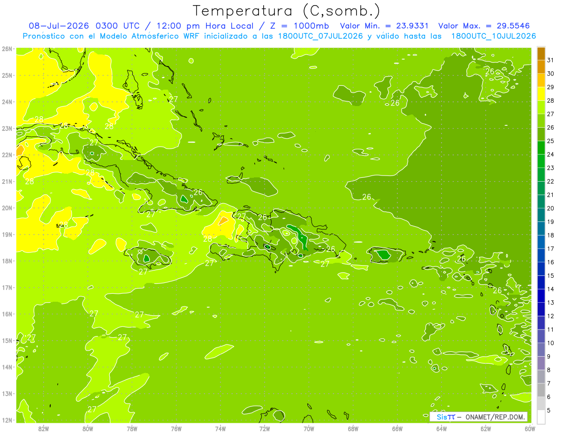The height and width of the screenshot is (435, 563).
Task: Click the 25N latitude axis label
Action: click(x=7, y=76)
